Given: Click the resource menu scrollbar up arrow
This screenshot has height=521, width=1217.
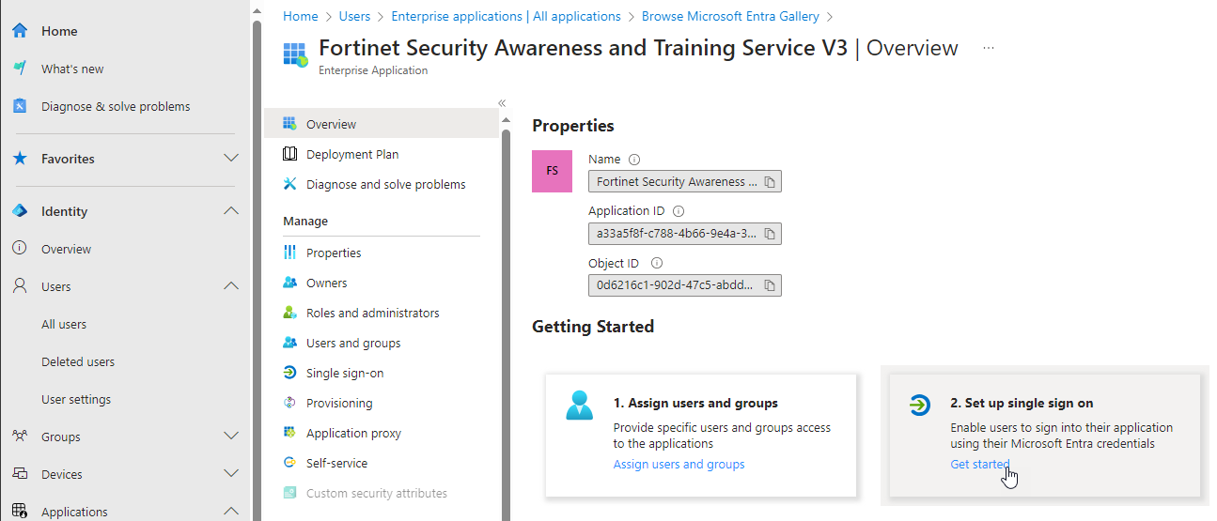Looking at the screenshot, I should pos(507,119).
